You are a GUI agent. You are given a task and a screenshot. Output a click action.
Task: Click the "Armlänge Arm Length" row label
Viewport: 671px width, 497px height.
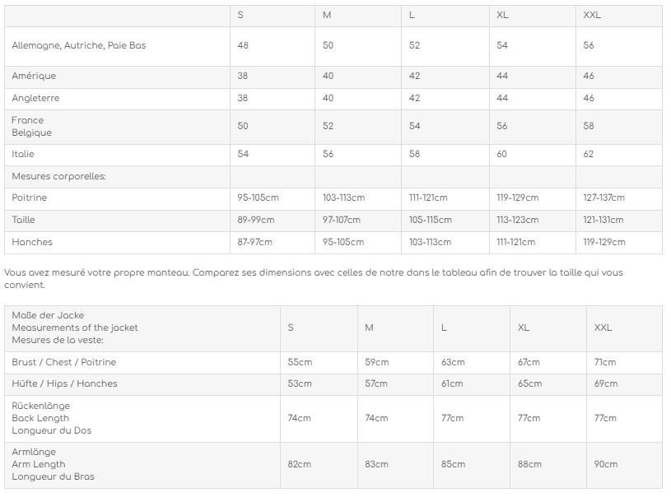click(52, 465)
